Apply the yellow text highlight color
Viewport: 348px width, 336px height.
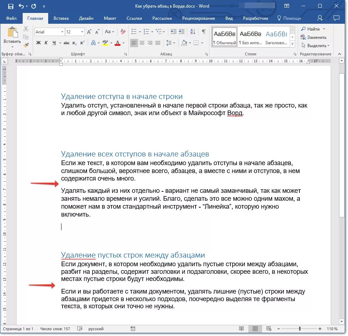click(105, 43)
